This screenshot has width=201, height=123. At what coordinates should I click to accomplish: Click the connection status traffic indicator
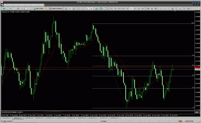pyautogui.click(x=180, y=121)
